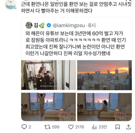Open the quoted user's profile avatar

point(29,25)
